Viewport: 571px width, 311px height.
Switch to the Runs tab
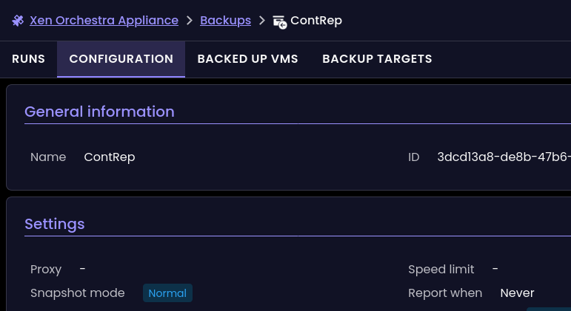pos(28,59)
